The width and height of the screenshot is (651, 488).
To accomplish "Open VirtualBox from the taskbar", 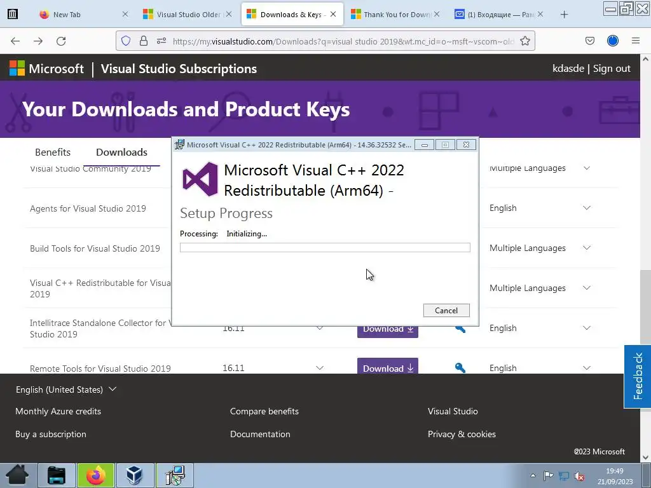I will point(135,475).
